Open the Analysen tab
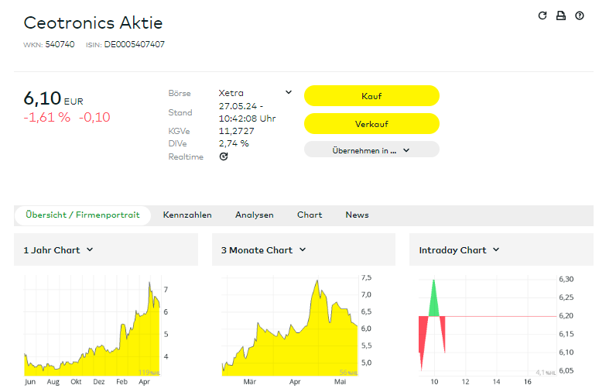Image resolution: width=616 pixels, height=392 pixels. (x=254, y=215)
